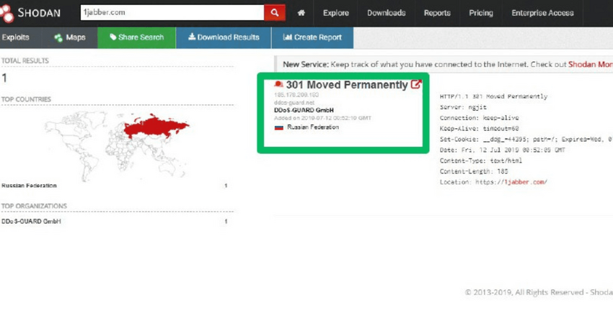Click the 'Server: nginx' header line

[x=463, y=107]
